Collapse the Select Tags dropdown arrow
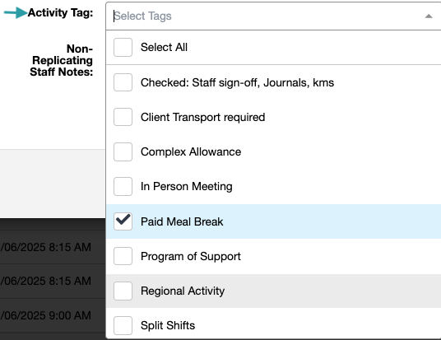The height and width of the screenshot is (340, 441). [x=429, y=16]
